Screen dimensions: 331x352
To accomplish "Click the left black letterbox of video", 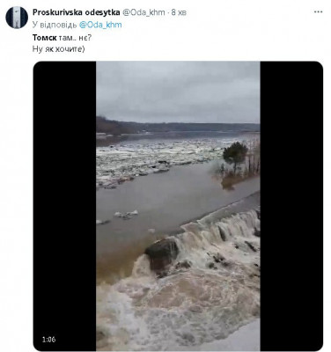I will 64,205.
